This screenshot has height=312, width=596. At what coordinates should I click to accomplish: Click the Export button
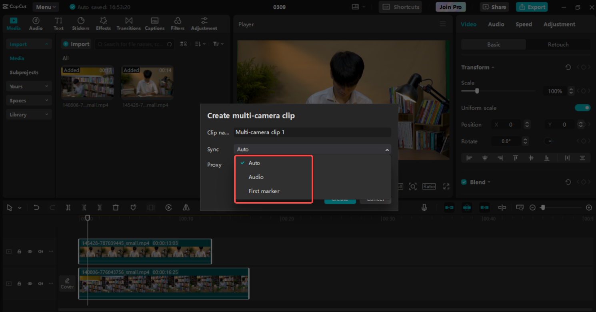pos(532,7)
